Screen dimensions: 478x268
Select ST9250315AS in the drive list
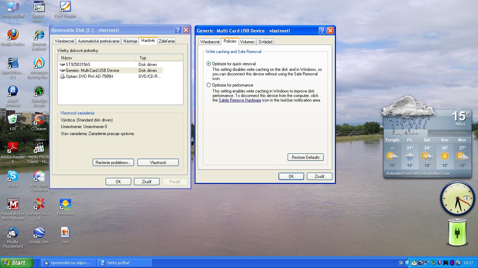(78, 65)
